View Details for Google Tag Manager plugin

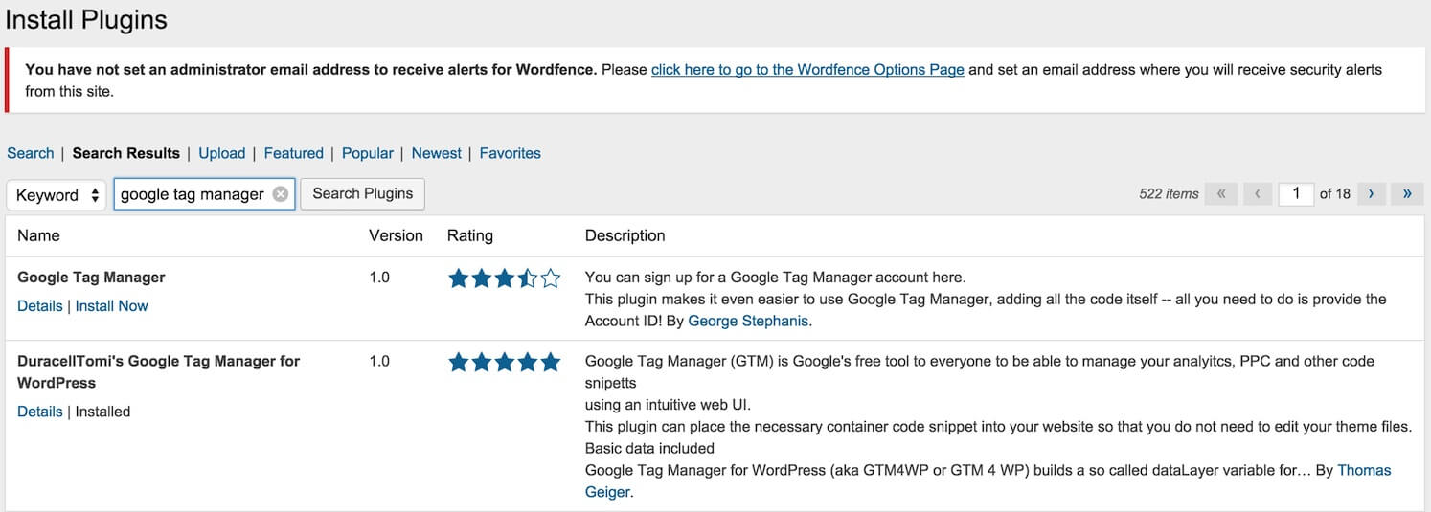point(40,306)
